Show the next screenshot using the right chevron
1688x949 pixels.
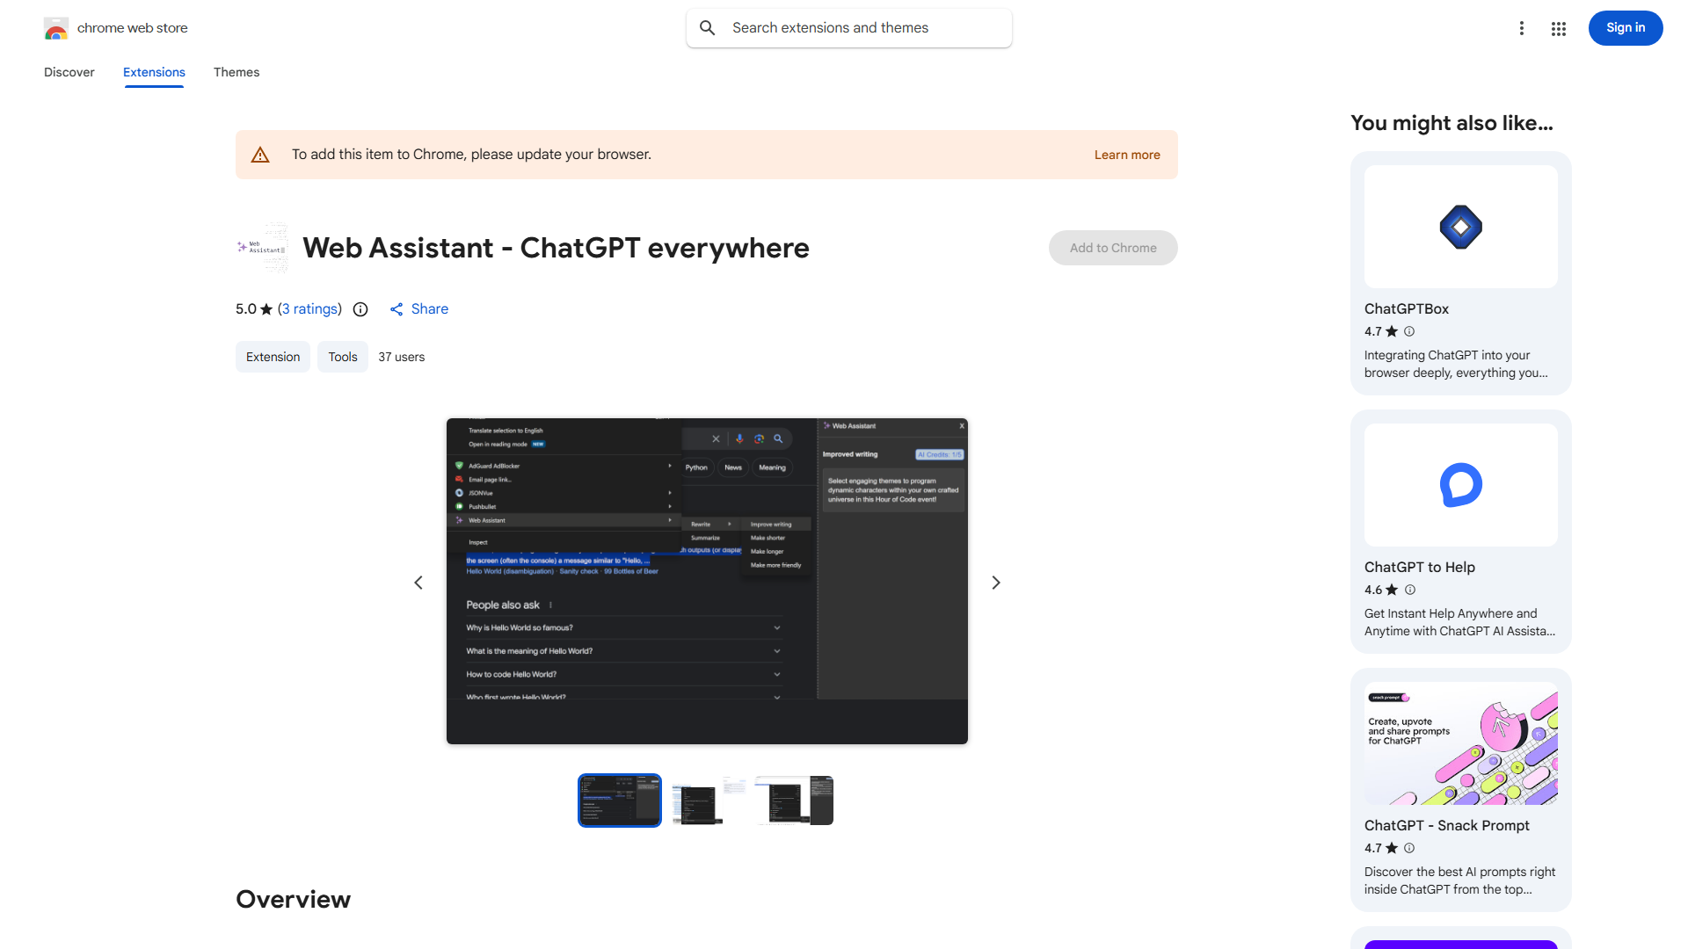click(995, 582)
